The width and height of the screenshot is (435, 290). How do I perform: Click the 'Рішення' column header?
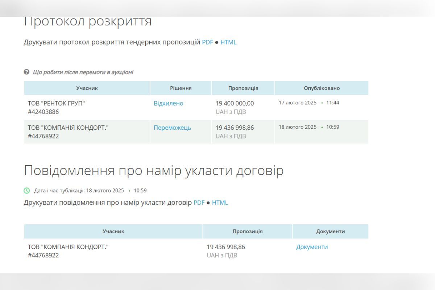(181, 88)
